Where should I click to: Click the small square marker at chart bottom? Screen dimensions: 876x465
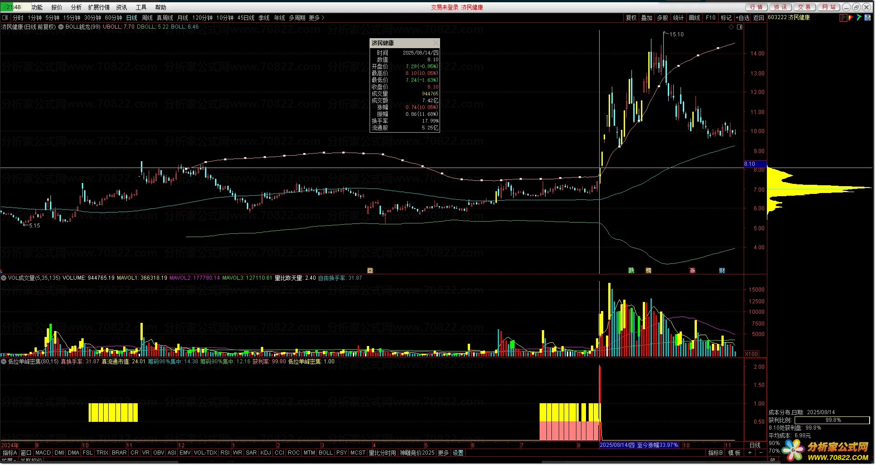coord(370,271)
